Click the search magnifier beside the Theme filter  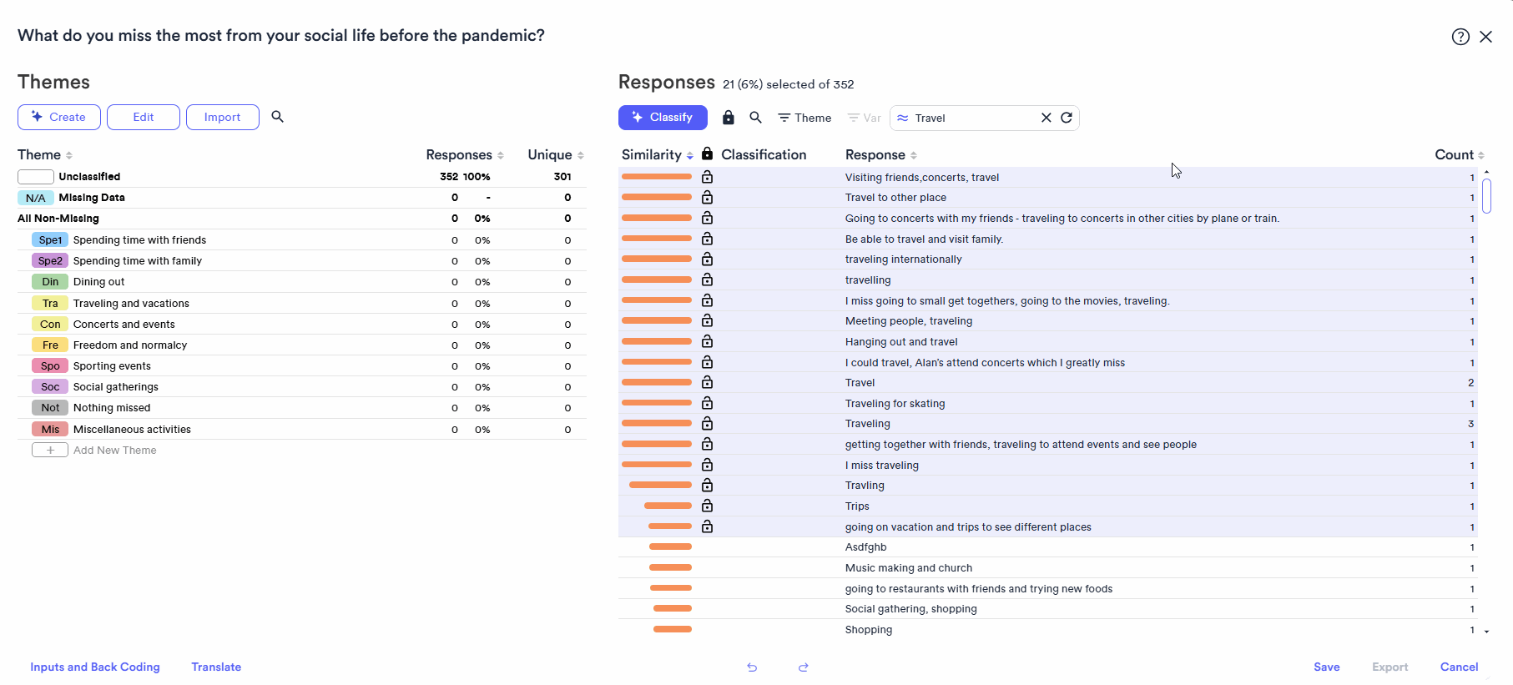[x=756, y=118]
